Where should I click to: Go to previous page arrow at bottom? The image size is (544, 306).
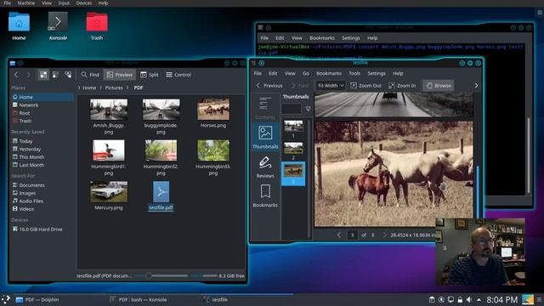(x=339, y=235)
